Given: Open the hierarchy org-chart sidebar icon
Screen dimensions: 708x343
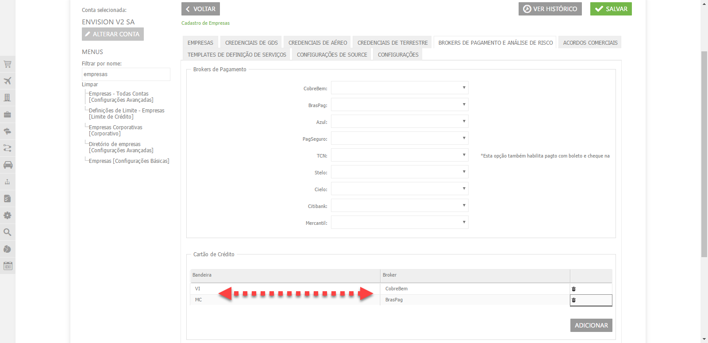Looking at the screenshot, I should pos(8,182).
